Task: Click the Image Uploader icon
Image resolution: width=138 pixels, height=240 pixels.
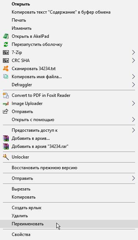Action: (x=6, y=103)
